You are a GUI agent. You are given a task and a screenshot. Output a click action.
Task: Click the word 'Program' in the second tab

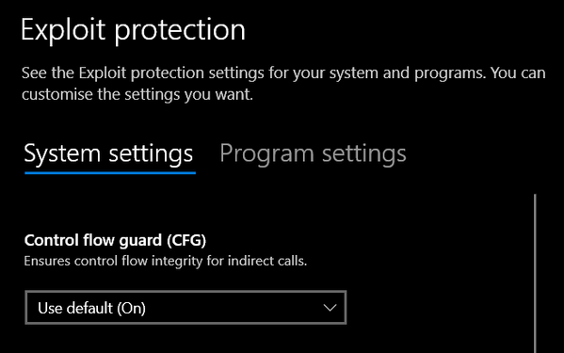point(267,154)
